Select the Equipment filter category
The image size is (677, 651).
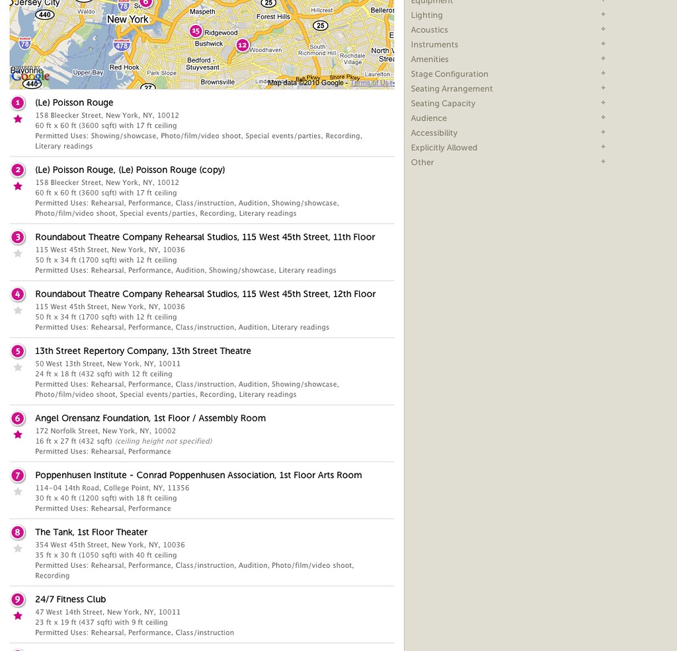[431, 2]
